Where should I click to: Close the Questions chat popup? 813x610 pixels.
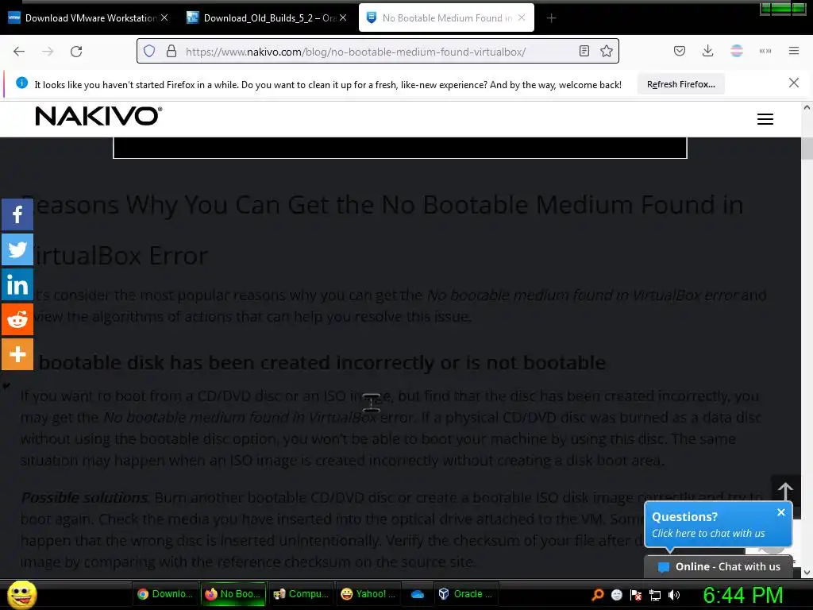(781, 512)
